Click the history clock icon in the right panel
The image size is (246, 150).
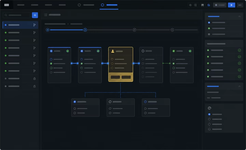click(209, 108)
